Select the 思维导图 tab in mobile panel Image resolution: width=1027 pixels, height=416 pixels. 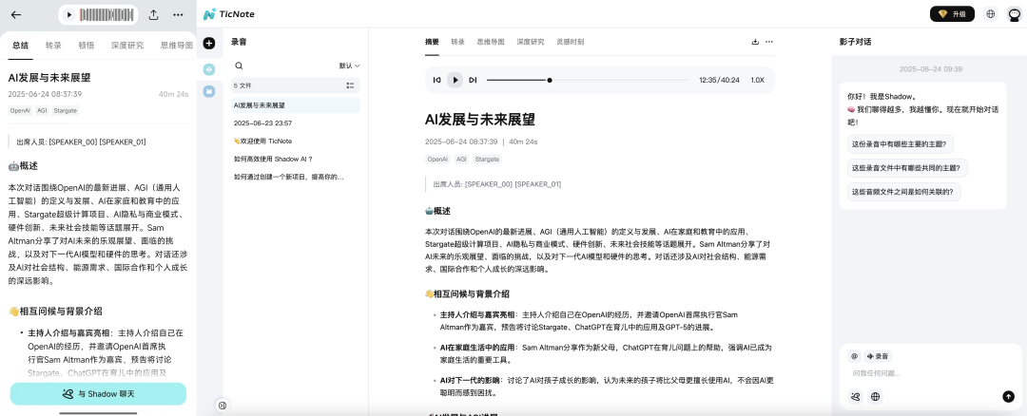click(x=177, y=46)
